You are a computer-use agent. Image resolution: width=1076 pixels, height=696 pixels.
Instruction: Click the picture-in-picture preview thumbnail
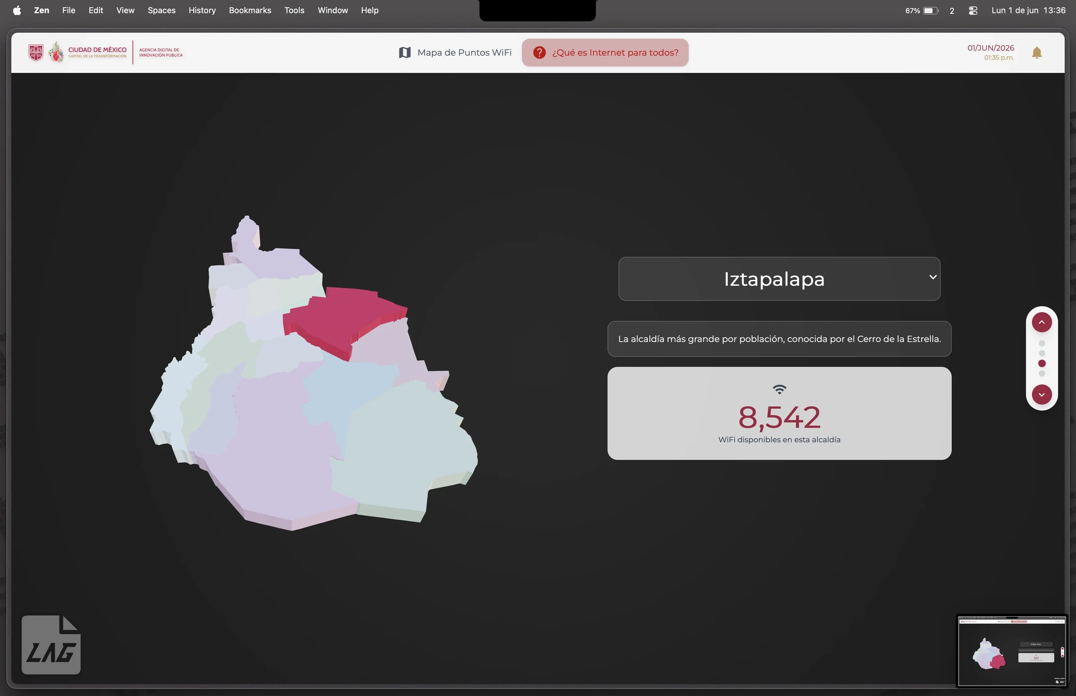pyautogui.click(x=1011, y=651)
